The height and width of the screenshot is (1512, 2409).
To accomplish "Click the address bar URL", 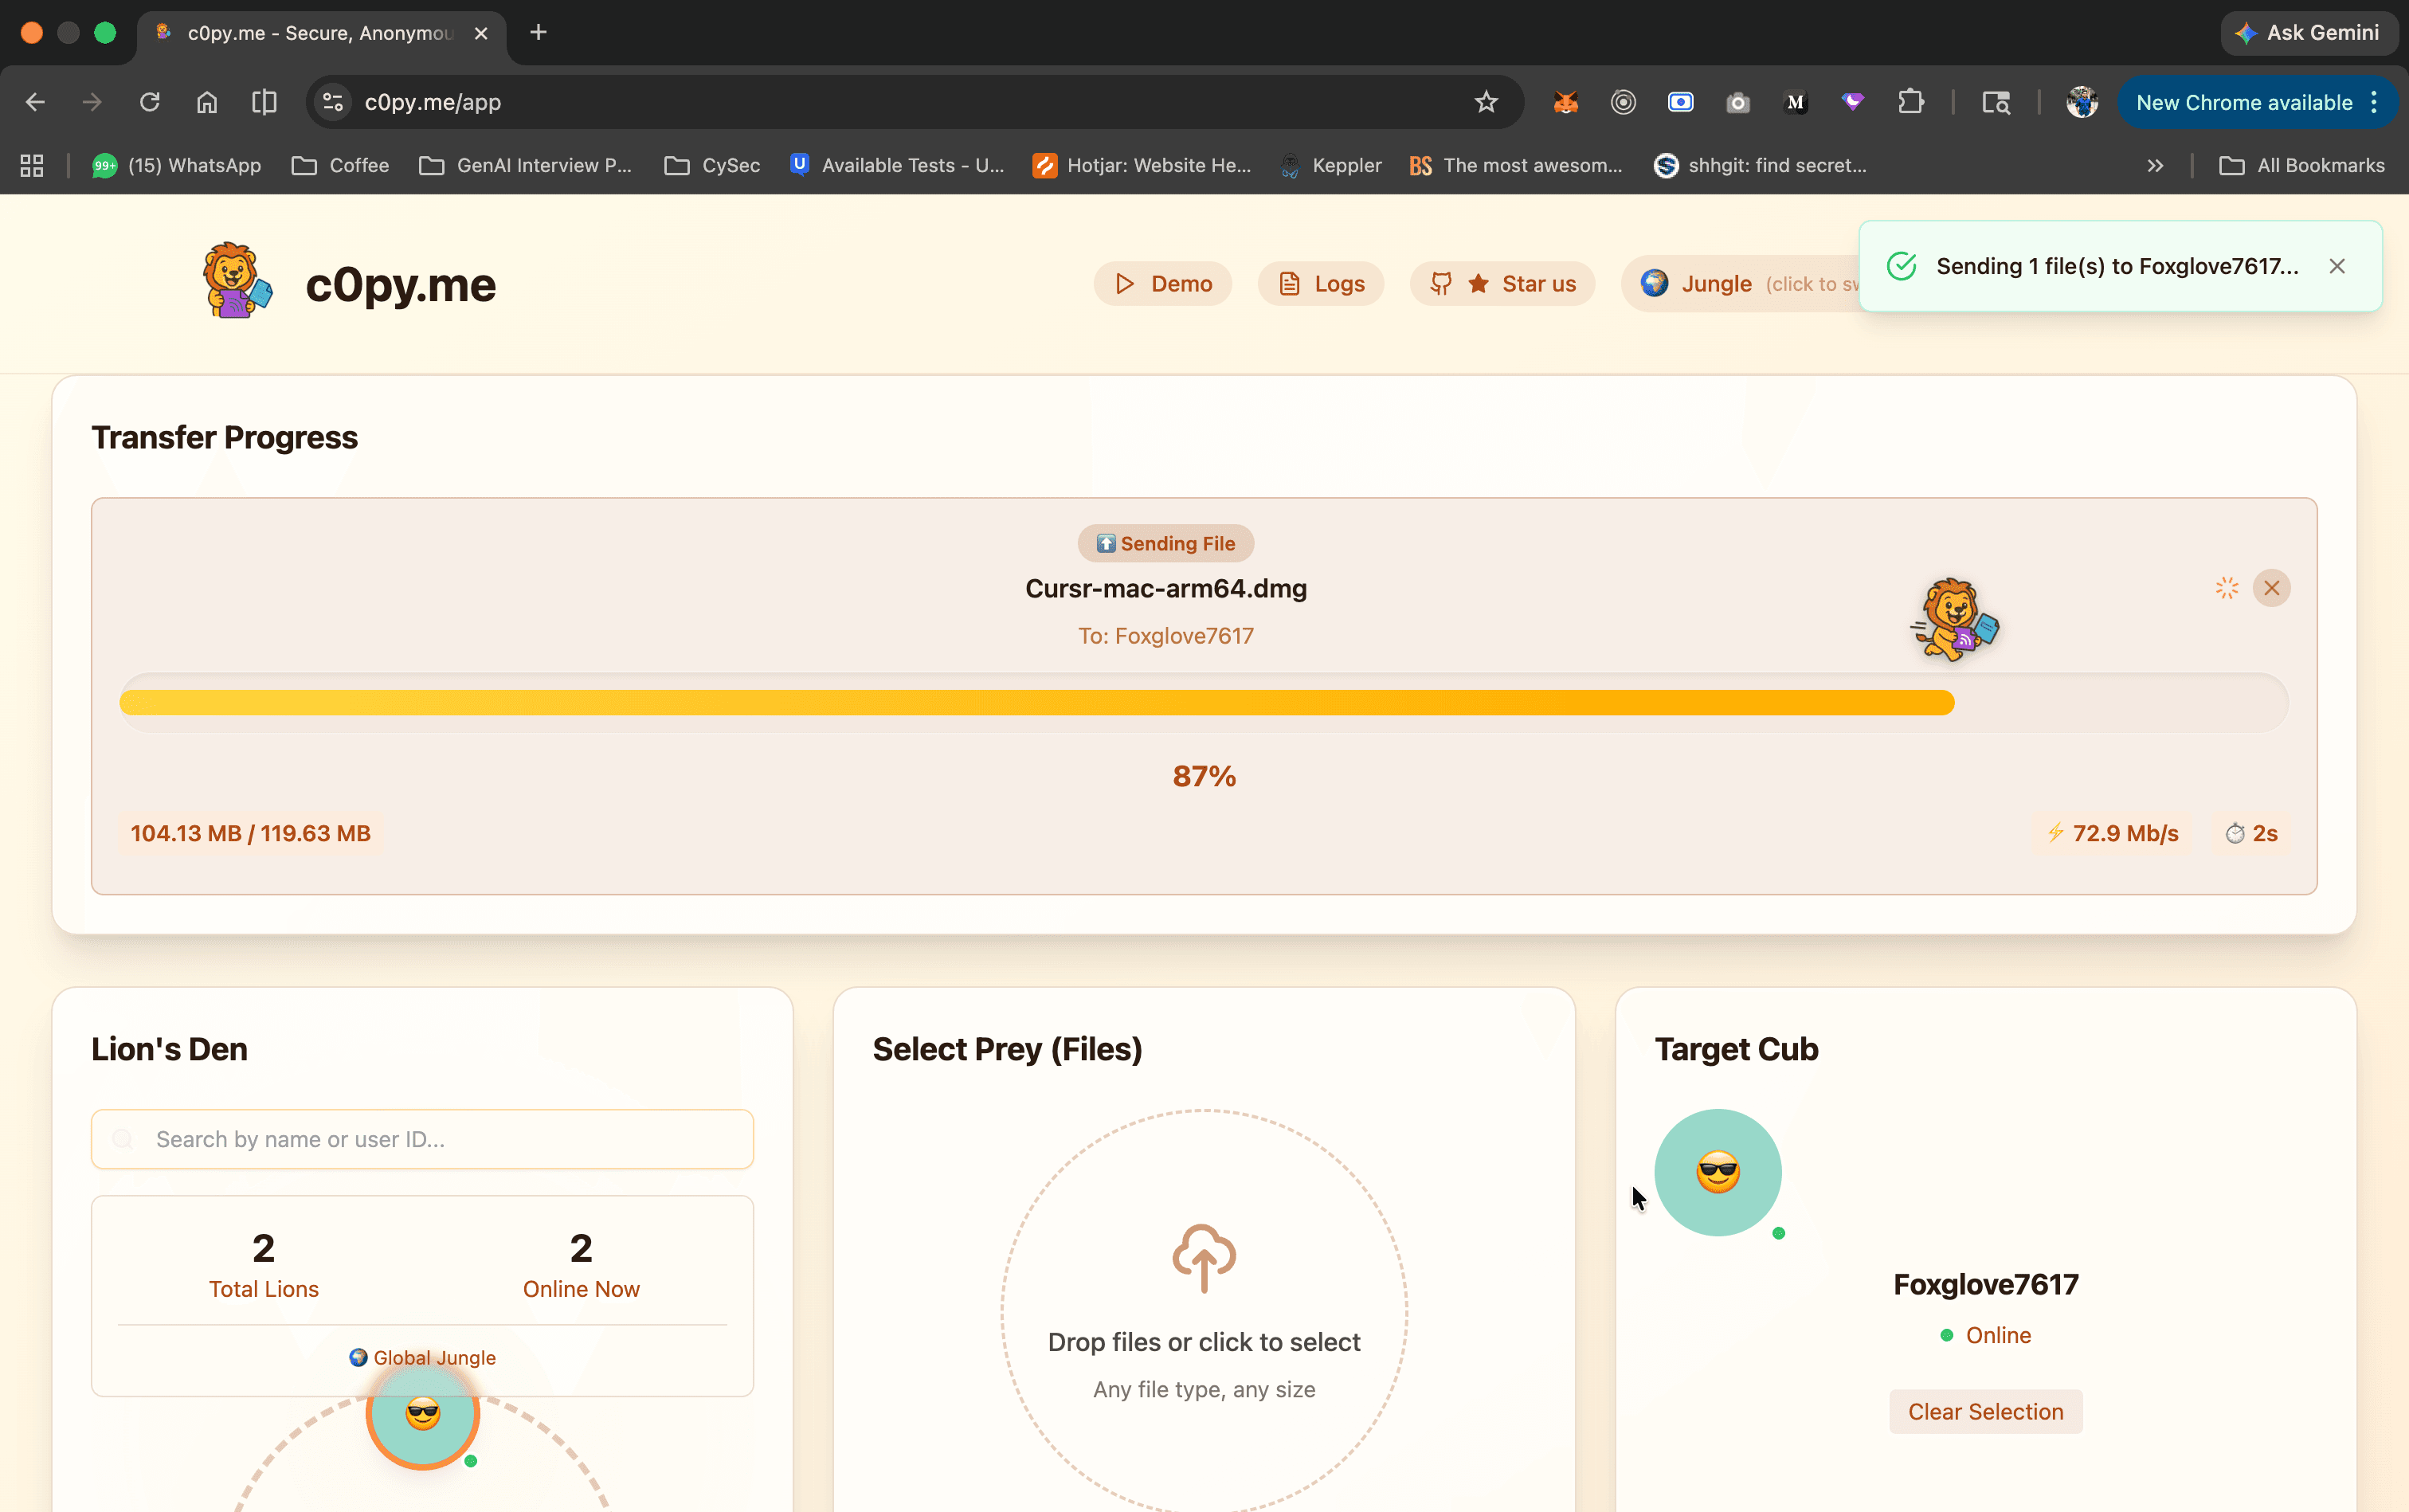I will pyautogui.click(x=433, y=102).
